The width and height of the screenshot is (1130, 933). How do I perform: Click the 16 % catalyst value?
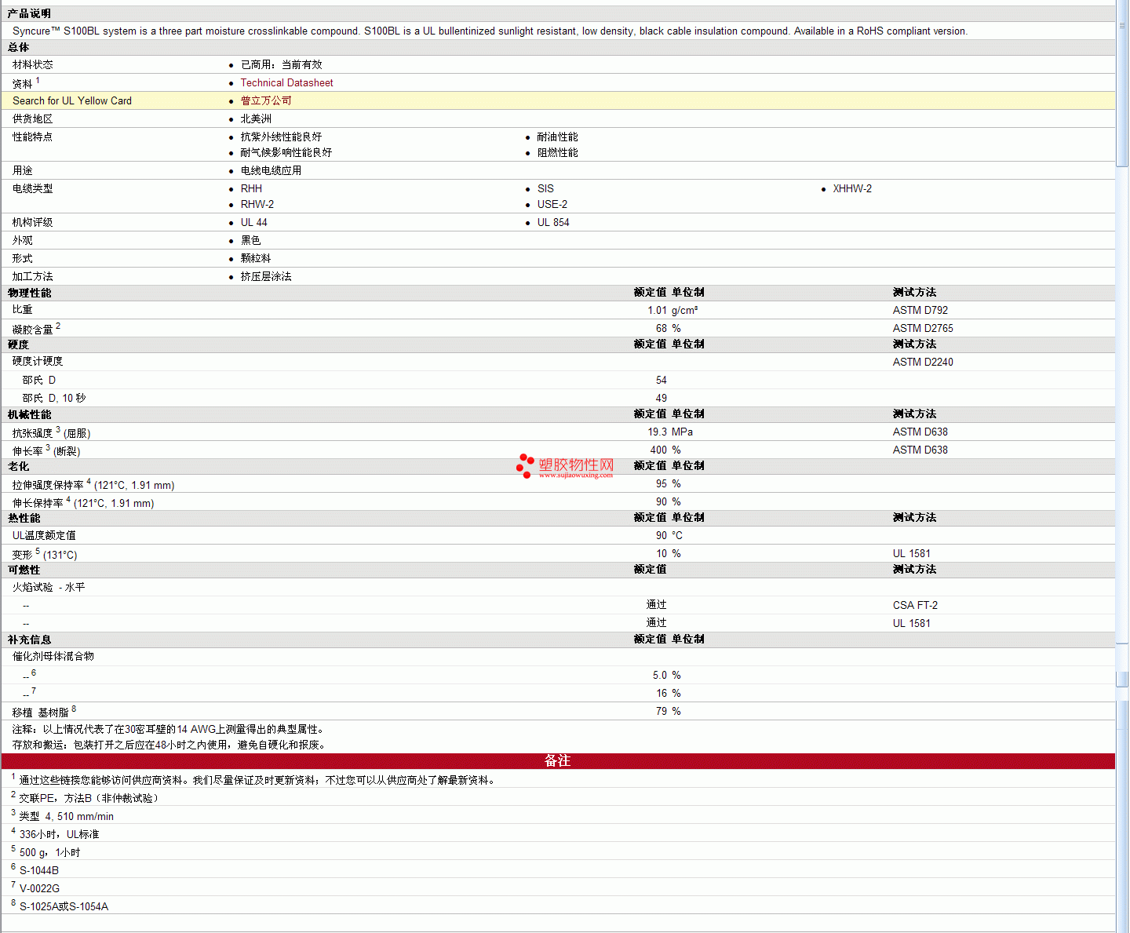669,693
